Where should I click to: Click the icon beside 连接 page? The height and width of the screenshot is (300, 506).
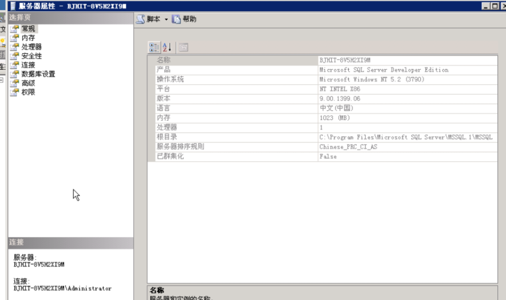click(14, 65)
